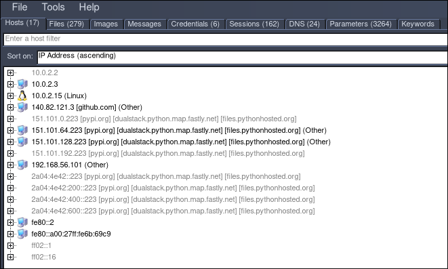Viewport: 448px width, 269px height.
Task: Switch to the Parameters (3264) tab
Action: (361, 24)
